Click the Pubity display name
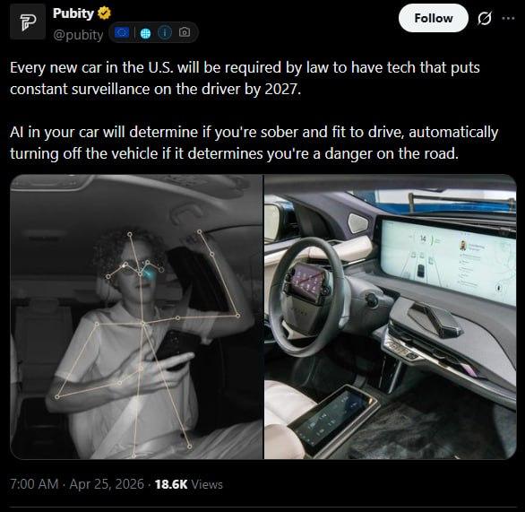Image resolution: width=525 pixels, height=512 pixels. tap(73, 13)
